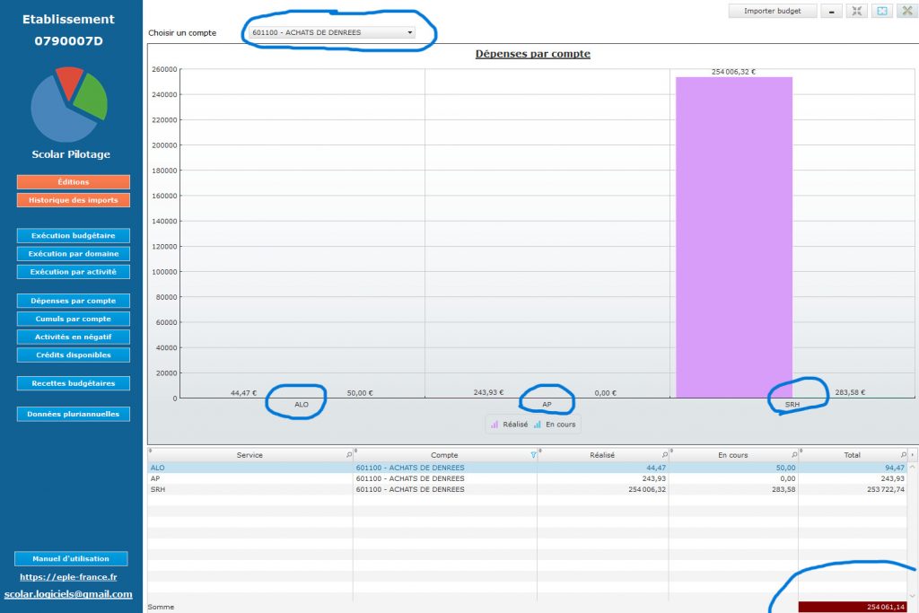This screenshot has width=919, height=613.
Task: Click the collapse arrows window icon
Action: 857,11
